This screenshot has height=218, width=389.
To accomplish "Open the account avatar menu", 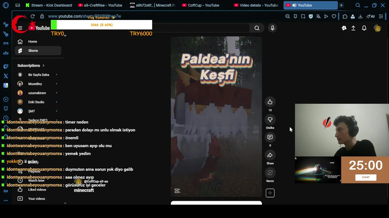I will [x=377, y=28].
